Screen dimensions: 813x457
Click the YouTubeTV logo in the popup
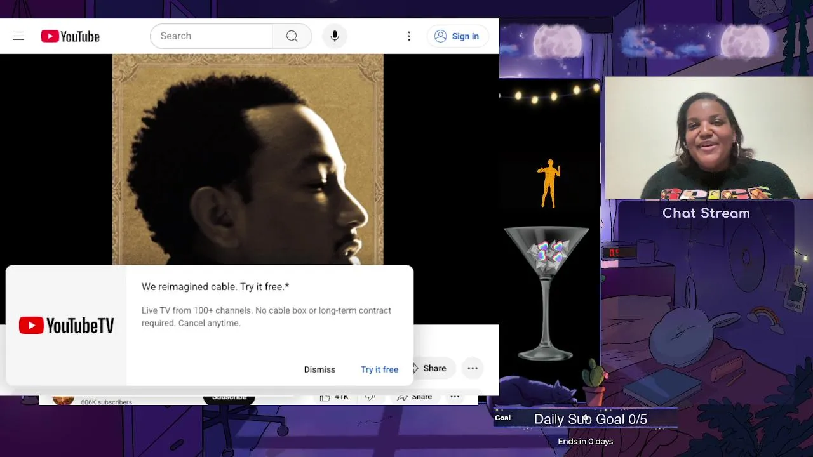pos(66,326)
